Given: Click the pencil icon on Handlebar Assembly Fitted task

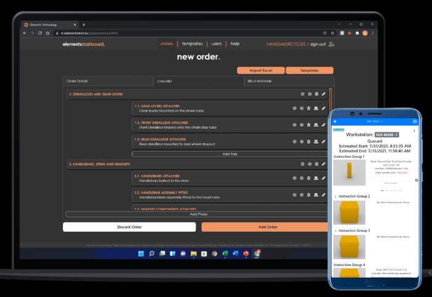Looking at the screenshot, I should pos(323,195).
